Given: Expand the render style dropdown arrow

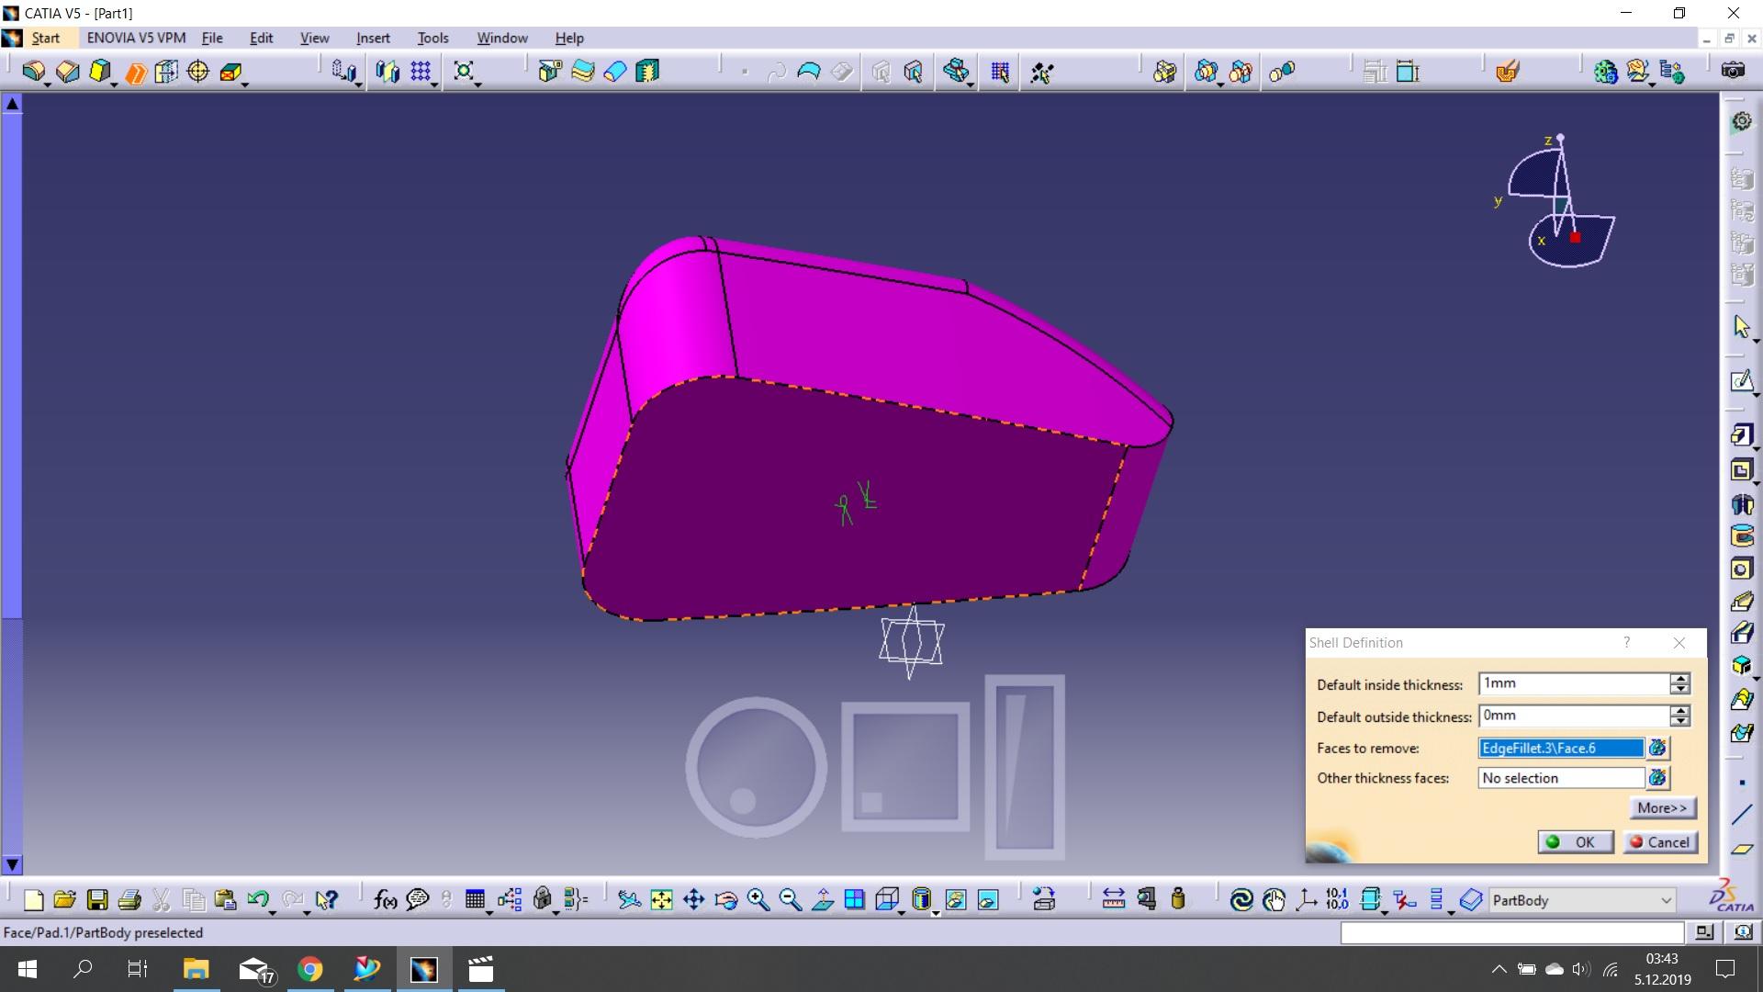Looking at the screenshot, I should click(x=936, y=913).
